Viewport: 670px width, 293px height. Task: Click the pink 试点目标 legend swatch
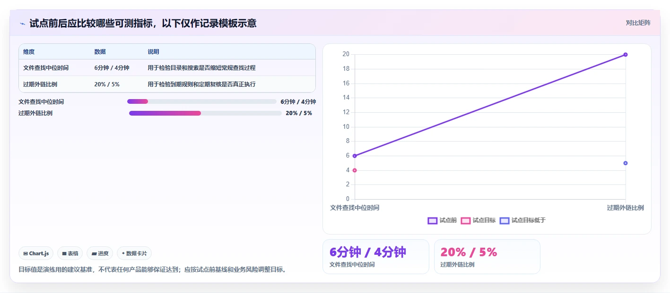pyautogui.click(x=466, y=220)
